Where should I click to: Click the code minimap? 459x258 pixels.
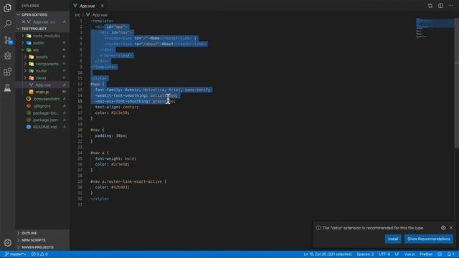point(435,28)
